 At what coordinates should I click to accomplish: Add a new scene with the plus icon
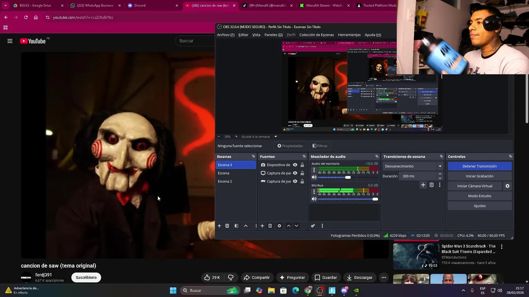coord(219,226)
